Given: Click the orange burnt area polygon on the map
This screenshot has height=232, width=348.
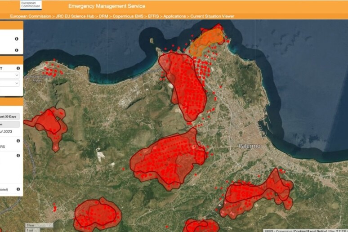Looking at the screenshot, I should pyautogui.click(x=207, y=40).
